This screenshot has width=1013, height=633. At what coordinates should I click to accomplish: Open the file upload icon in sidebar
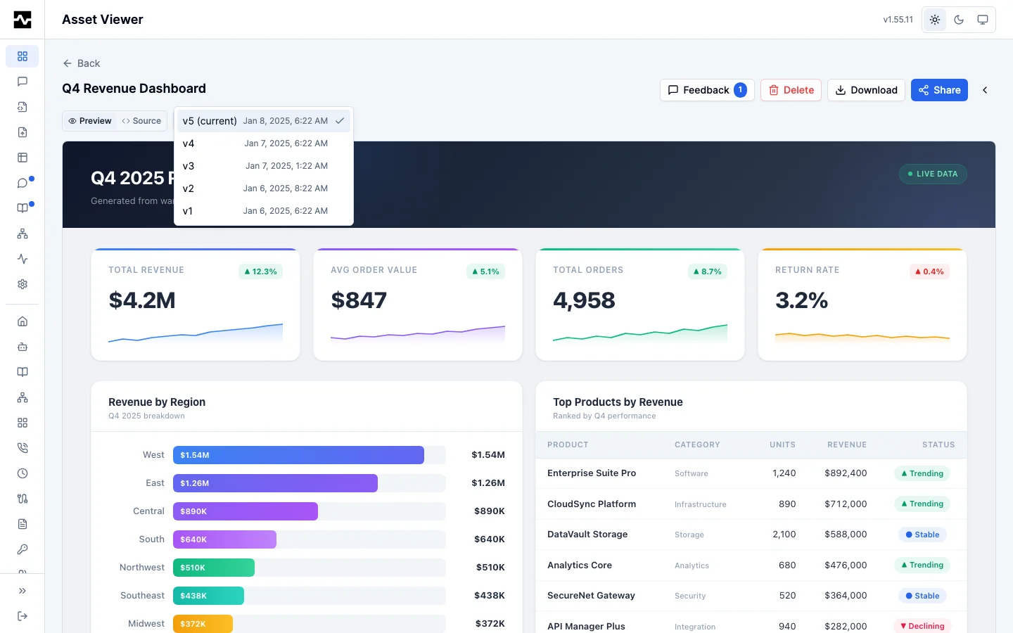(x=23, y=132)
